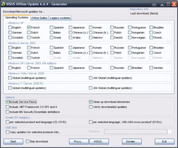The height and width of the screenshot is (148, 178).
Task: Tick Czech under Windows Server 2003
Action: coord(151,53)
